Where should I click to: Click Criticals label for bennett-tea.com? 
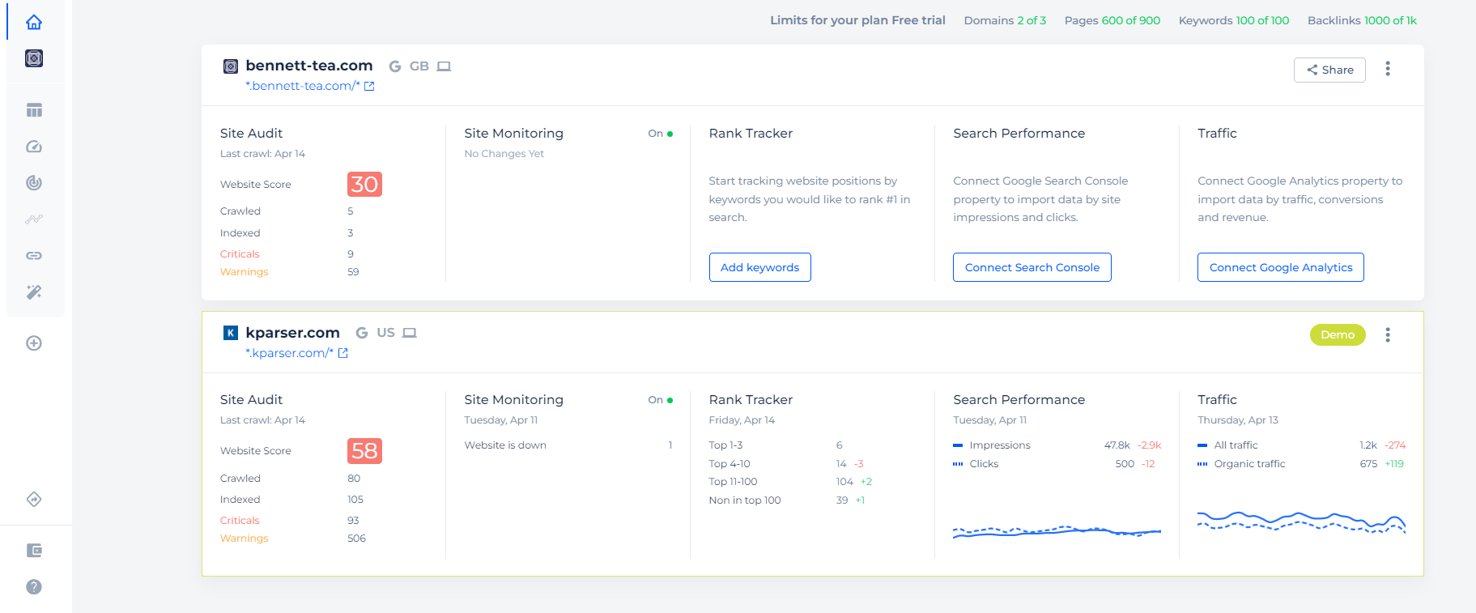240,254
